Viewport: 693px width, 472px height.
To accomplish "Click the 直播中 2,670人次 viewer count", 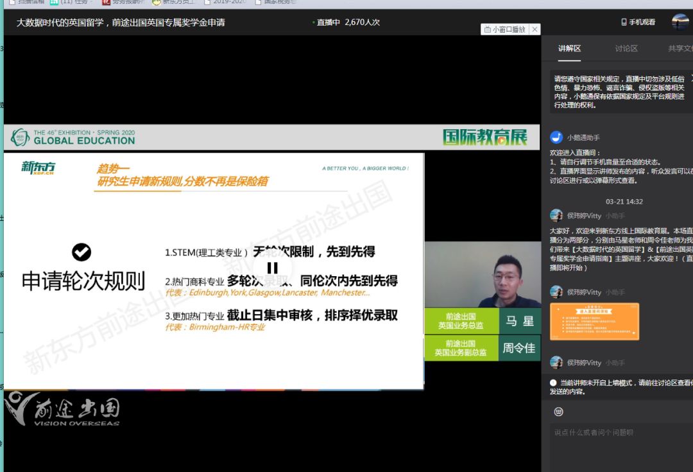I will tap(346, 22).
